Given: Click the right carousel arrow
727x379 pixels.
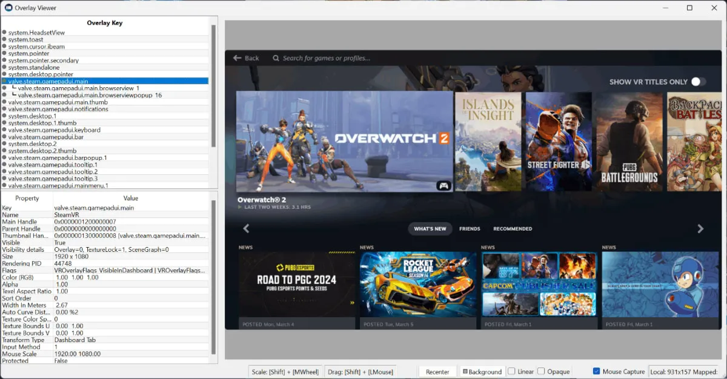Looking at the screenshot, I should (700, 229).
